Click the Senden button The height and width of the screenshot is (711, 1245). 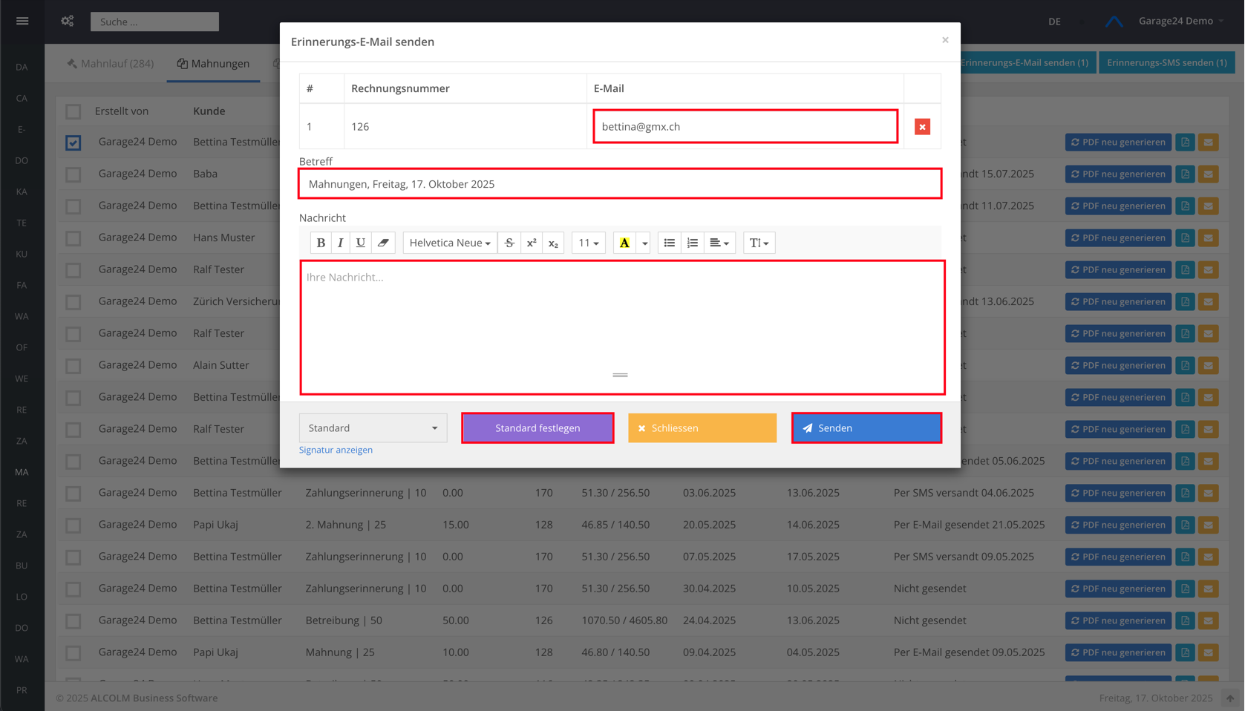point(866,428)
